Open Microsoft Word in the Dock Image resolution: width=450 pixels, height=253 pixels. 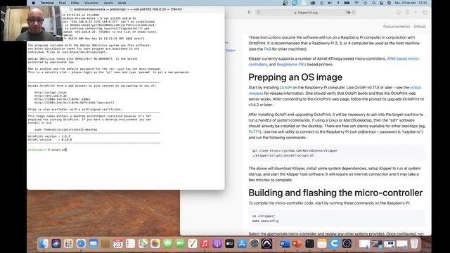click(284, 244)
